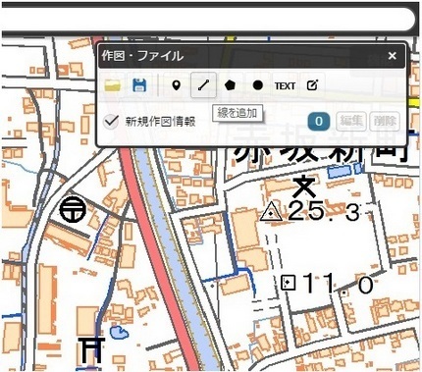Click the school 文 symbol on map
This screenshot has width=422, height=372.
click(305, 186)
